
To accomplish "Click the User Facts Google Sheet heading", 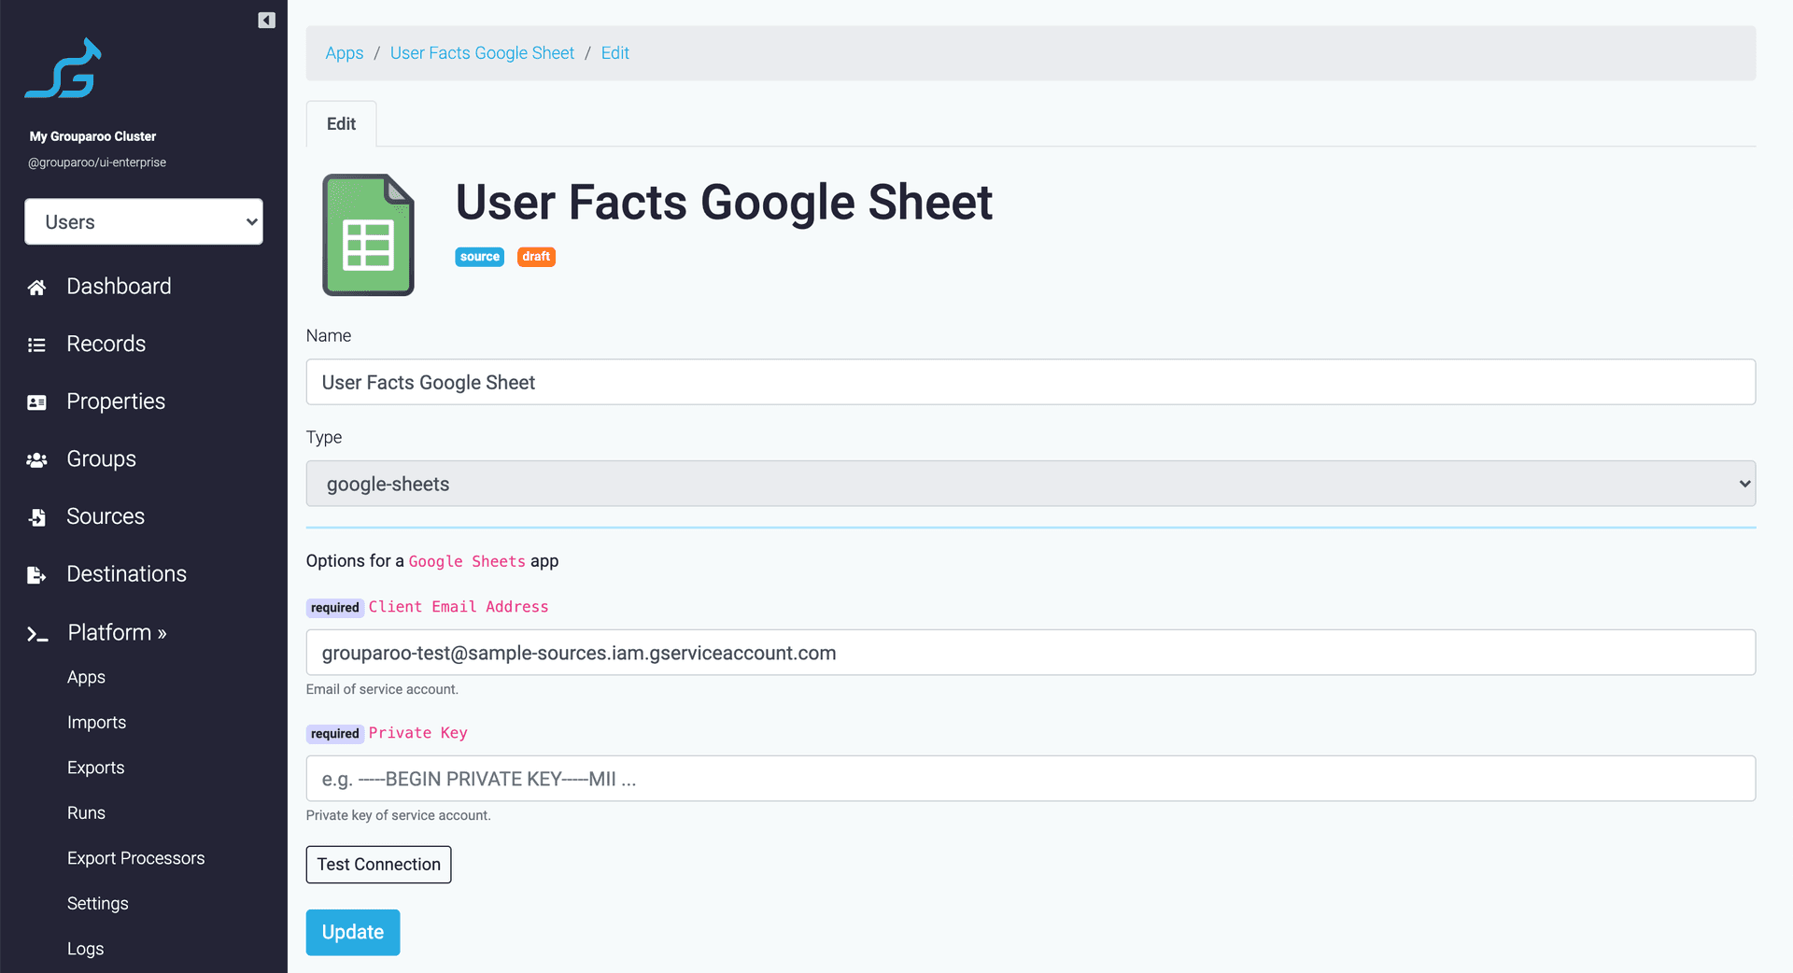I will pos(724,203).
